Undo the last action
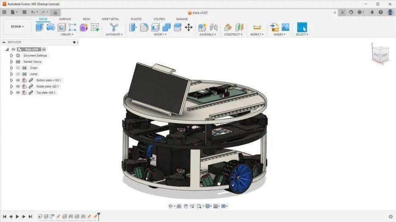The image size is (396, 222). [34, 12]
